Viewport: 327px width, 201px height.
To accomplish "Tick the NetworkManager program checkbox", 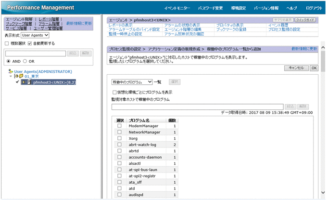I will (x=119, y=132).
